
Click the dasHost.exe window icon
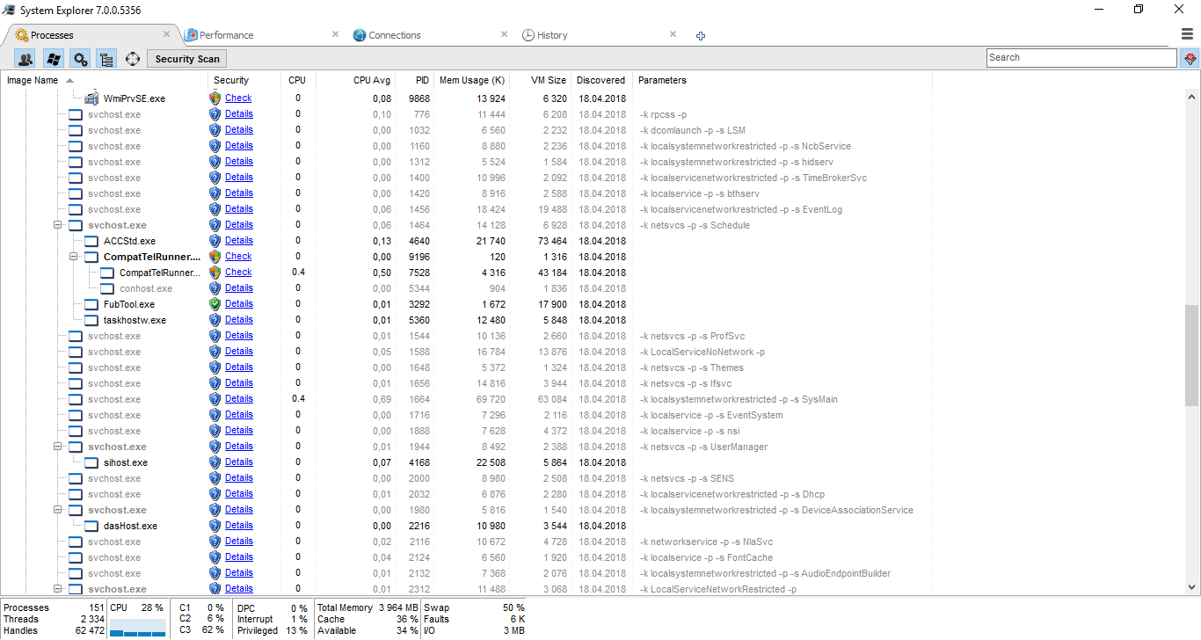coord(91,526)
